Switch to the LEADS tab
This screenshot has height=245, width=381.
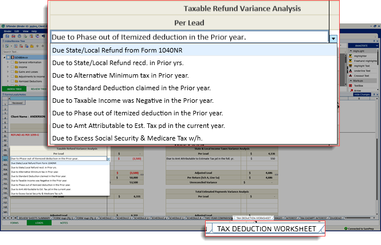39,223
